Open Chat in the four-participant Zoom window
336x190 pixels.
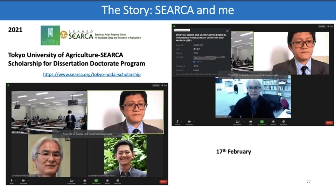[85, 181]
